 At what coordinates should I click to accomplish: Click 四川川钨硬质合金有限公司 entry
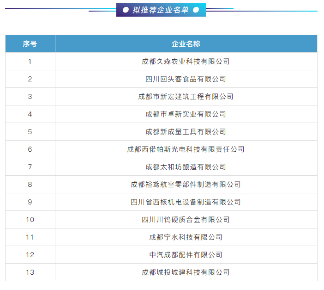(x=186, y=220)
